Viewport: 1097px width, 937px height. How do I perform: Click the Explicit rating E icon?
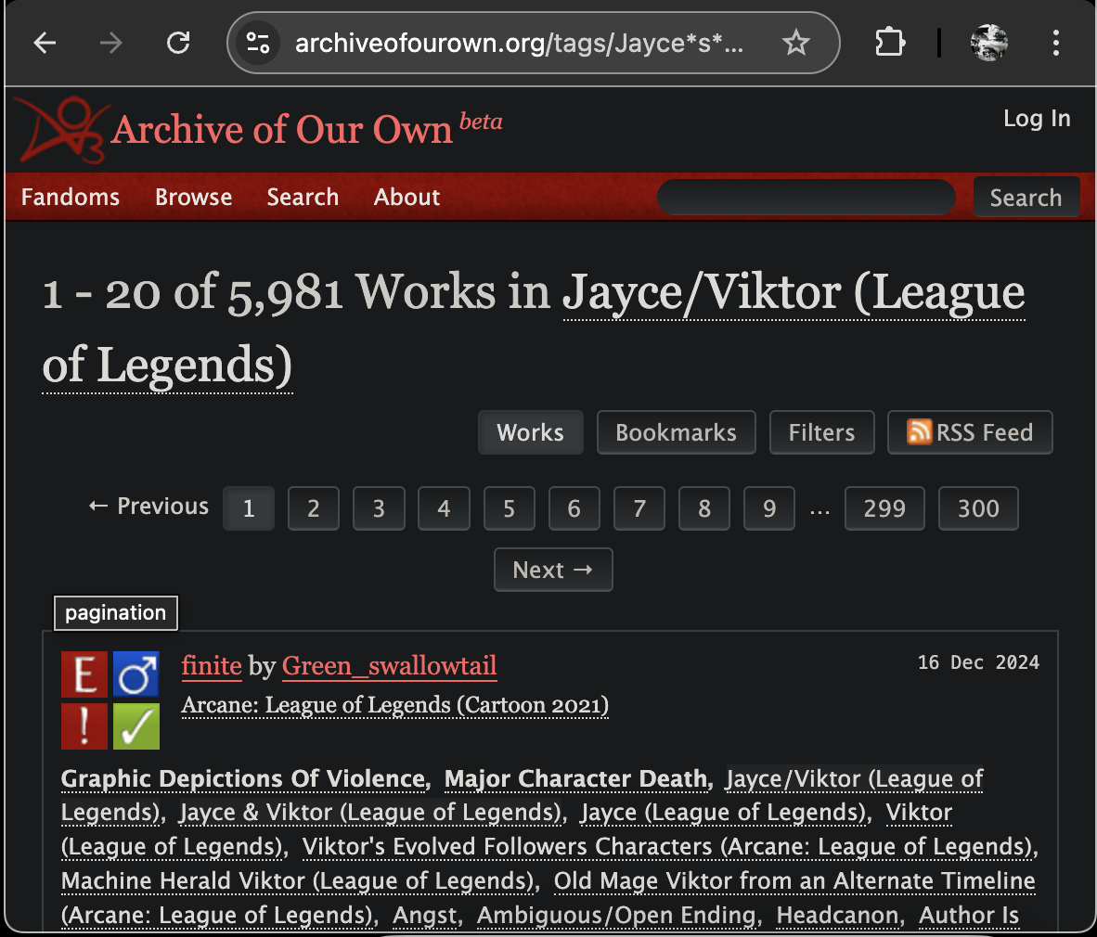coord(84,674)
